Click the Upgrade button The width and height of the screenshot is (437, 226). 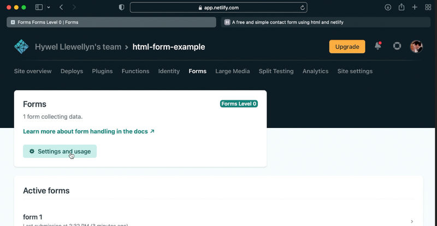(x=347, y=47)
